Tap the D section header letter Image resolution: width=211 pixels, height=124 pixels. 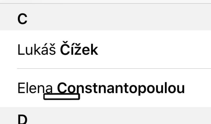22,119
